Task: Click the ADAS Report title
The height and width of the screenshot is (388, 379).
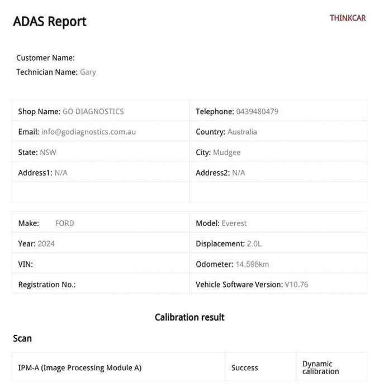Action: coord(50,21)
